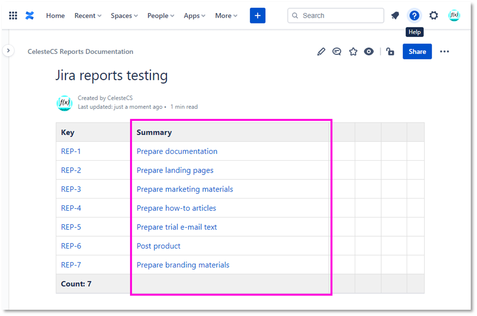Screen dimensions: 477x316
Task: Expand the More dropdown menu
Action: pos(226,15)
